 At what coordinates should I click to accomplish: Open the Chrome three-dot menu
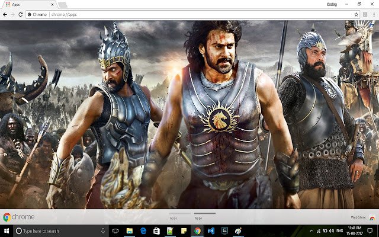pyautogui.click(x=374, y=14)
